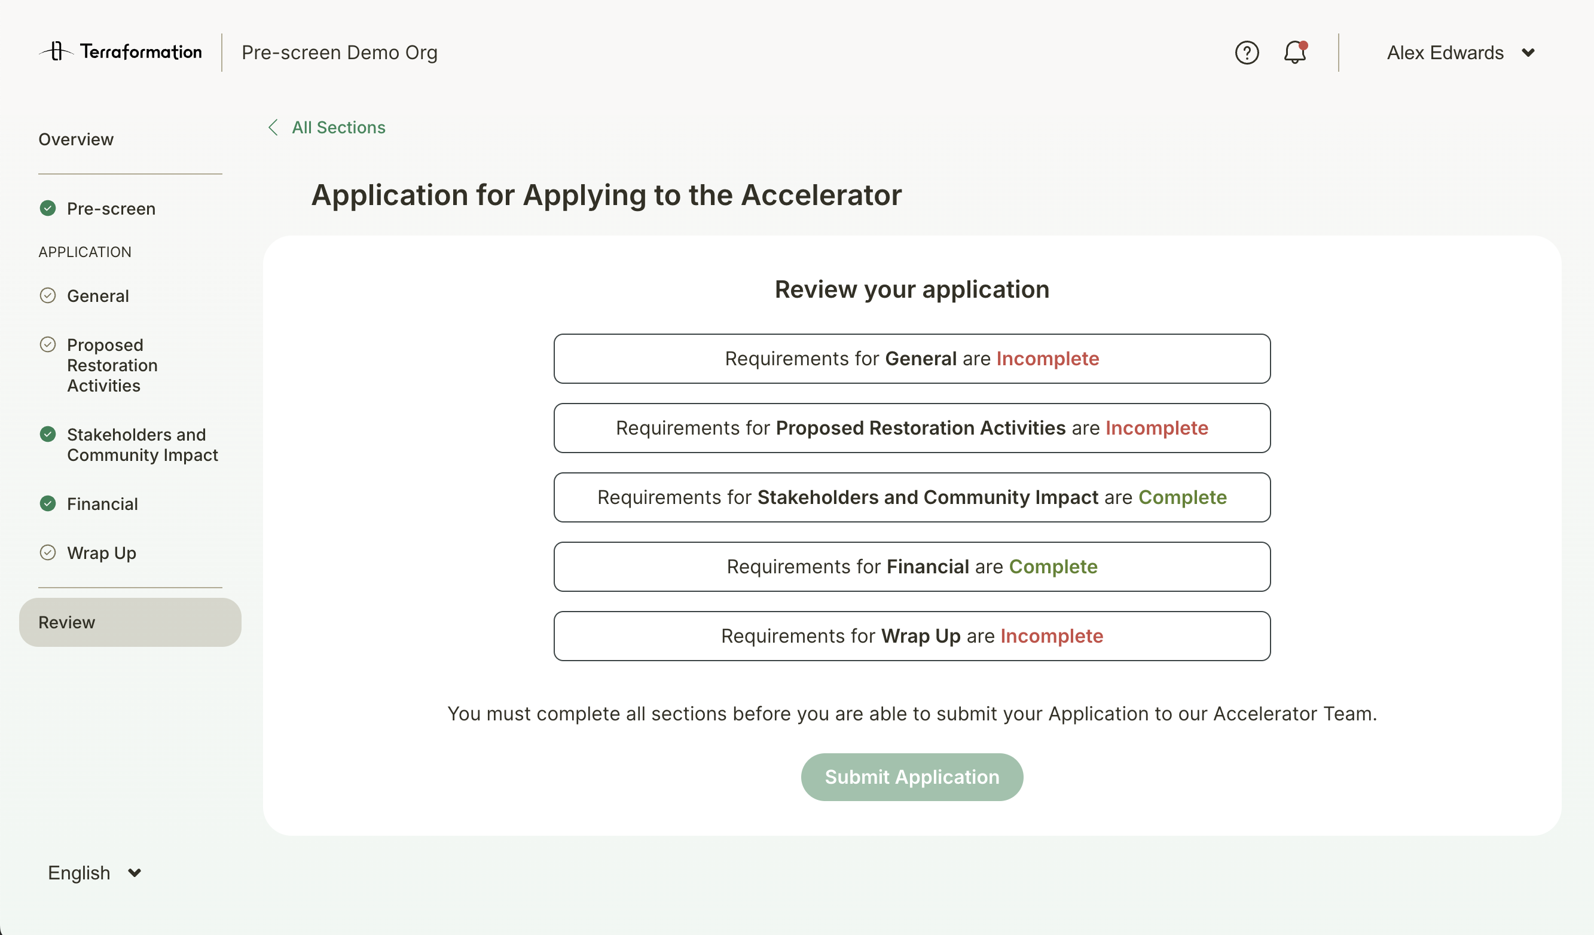
Task: Open Requirements for General Incomplete row
Action: click(x=911, y=359)
